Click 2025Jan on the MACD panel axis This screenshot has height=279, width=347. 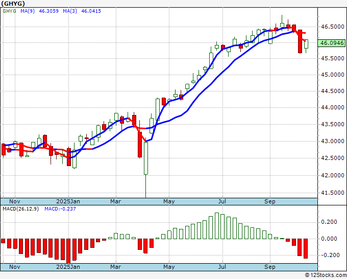click(x=68, y=267)
